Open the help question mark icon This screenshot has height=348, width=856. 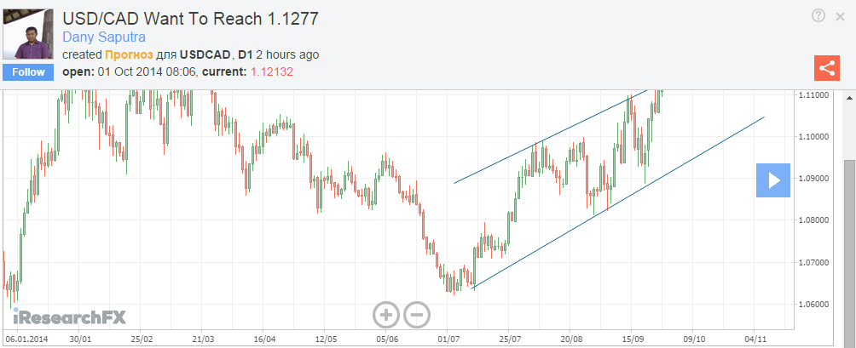(x=818, y=15)
